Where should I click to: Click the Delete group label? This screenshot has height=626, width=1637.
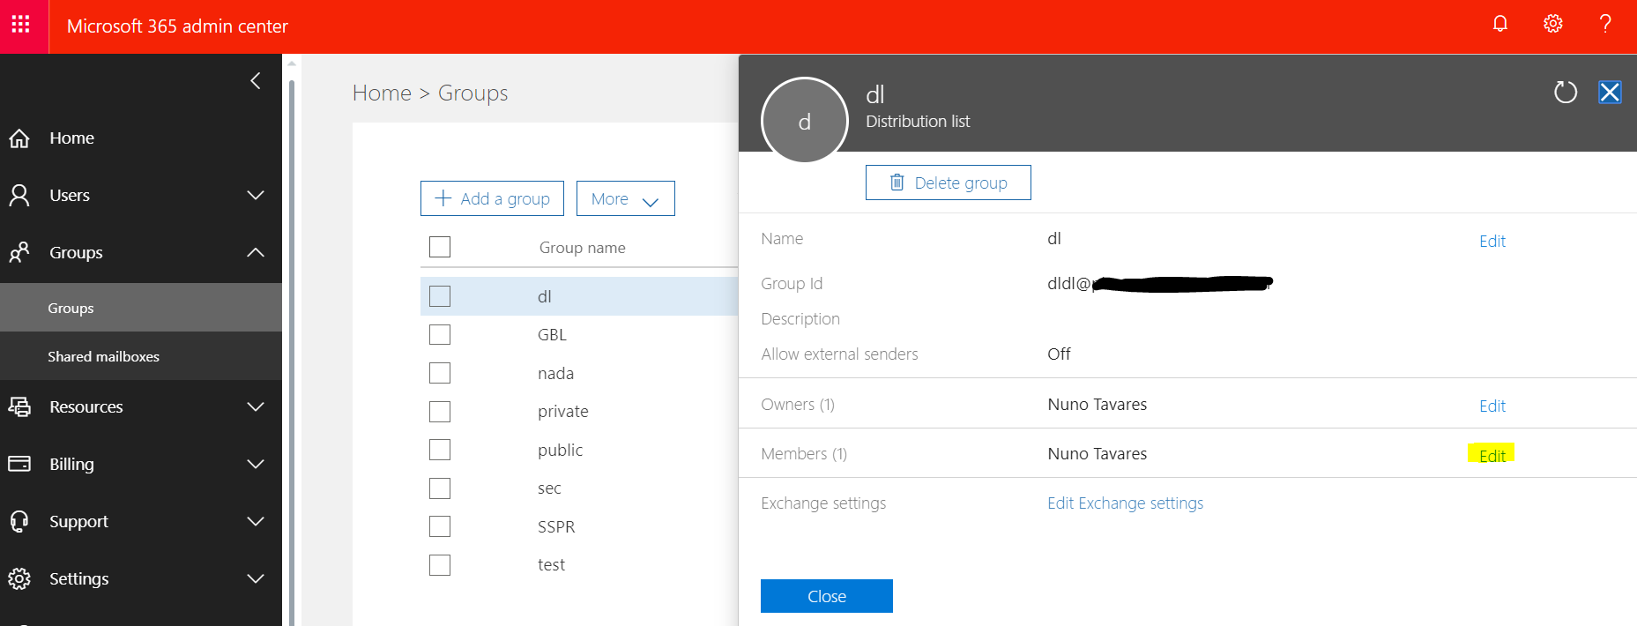click(x=961, y=183)
